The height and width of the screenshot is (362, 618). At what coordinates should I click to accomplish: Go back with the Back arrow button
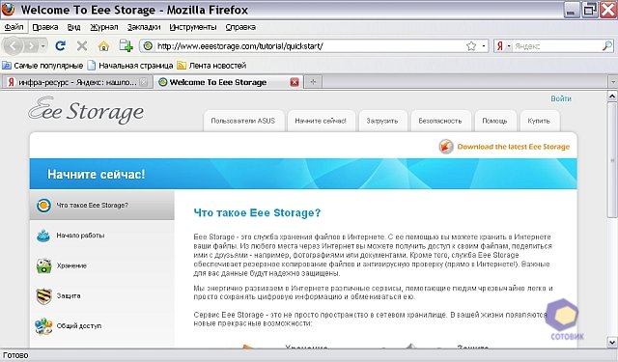pyautogui.click(x=13, y=46)
